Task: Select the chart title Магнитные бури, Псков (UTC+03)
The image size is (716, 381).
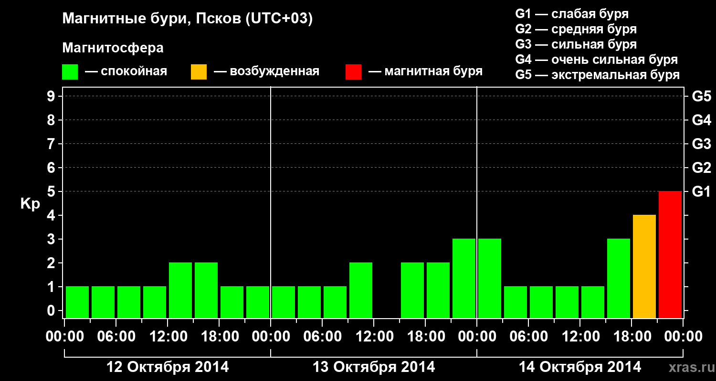Action: (x=188, y=19)
